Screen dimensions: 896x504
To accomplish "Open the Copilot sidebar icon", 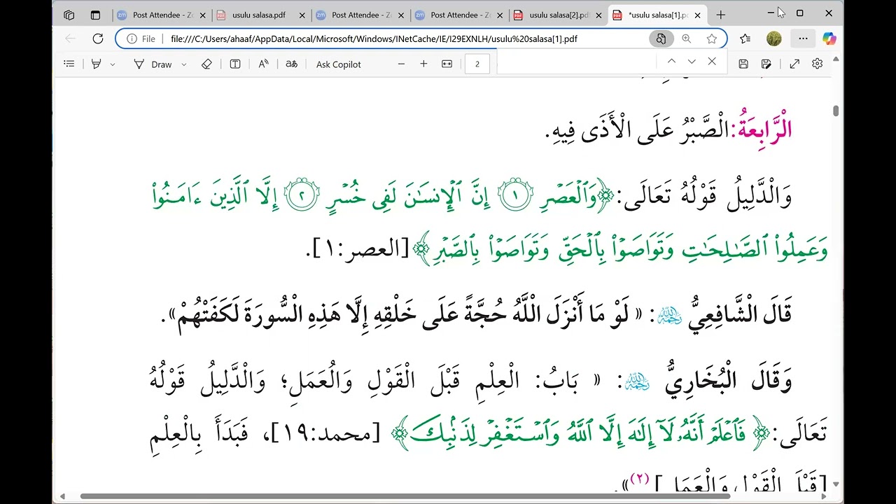I will 829,38.
